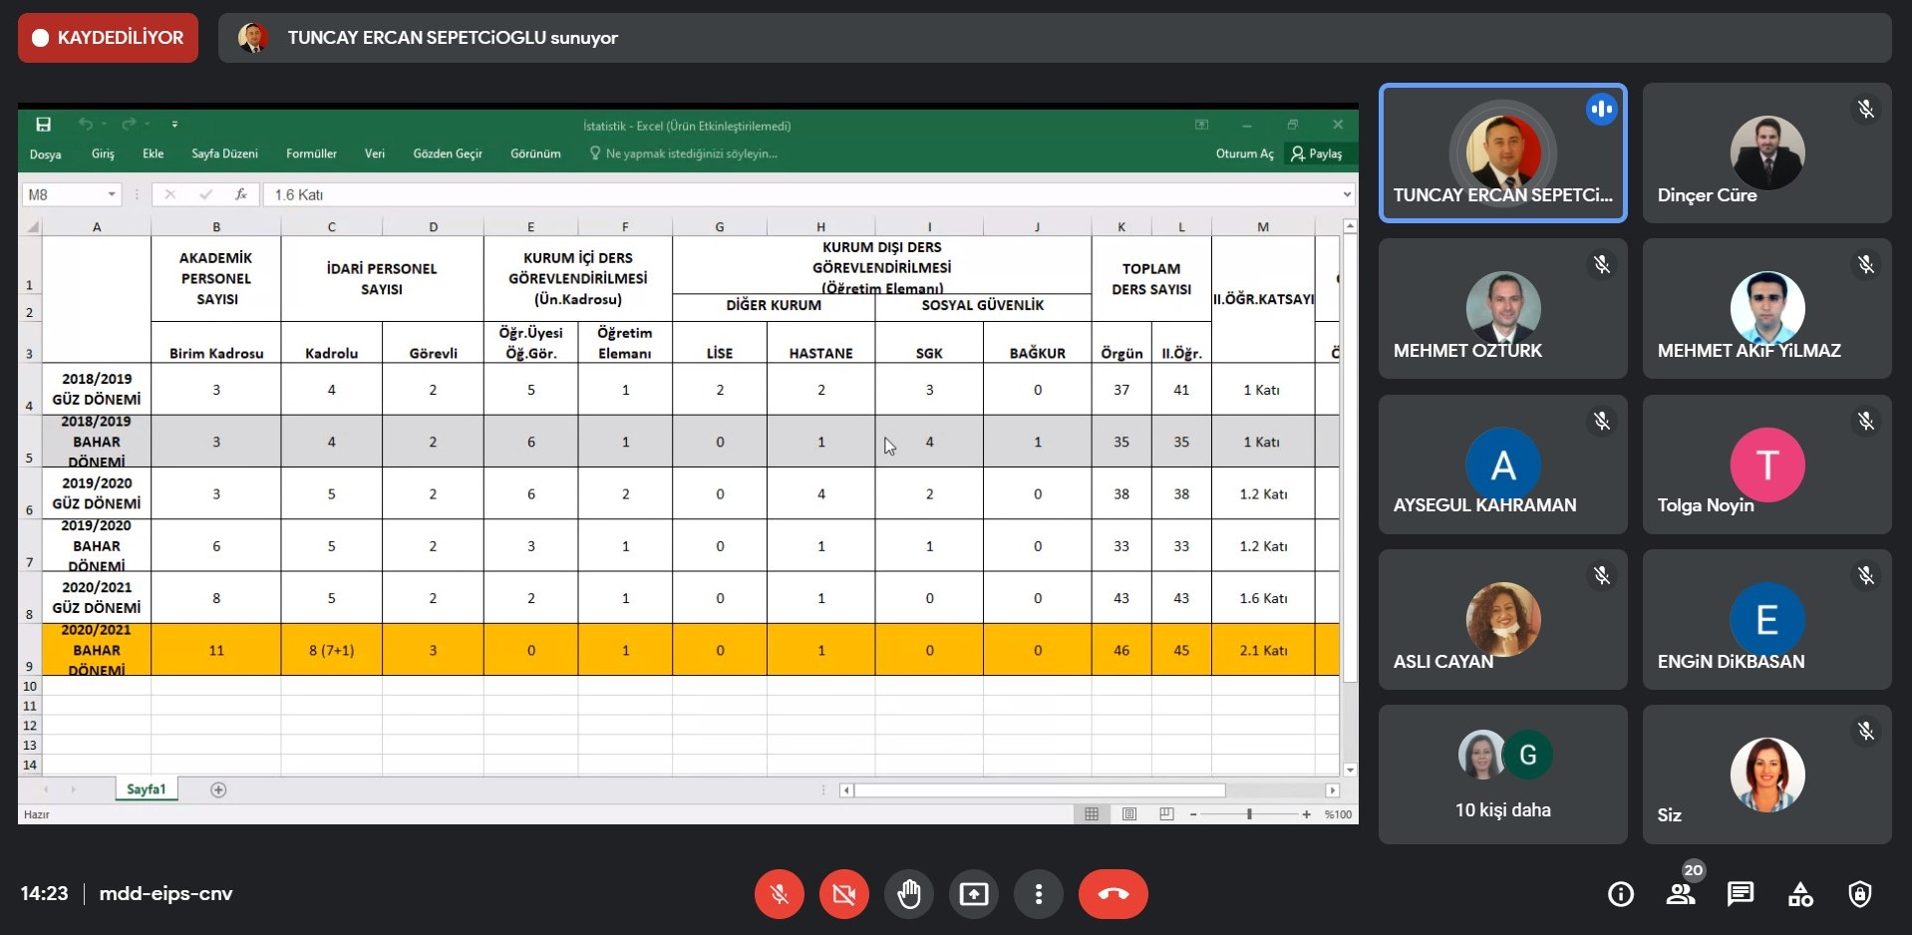Open host controls shield icon
Screen dimensions: 1912x935
[1860, 894]
